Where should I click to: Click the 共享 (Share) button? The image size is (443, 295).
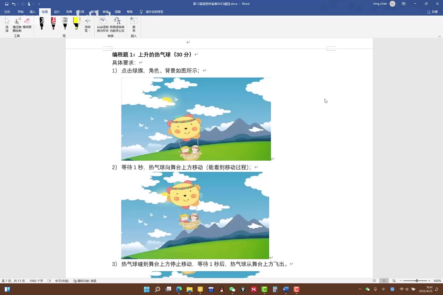(x=432, y=12)
